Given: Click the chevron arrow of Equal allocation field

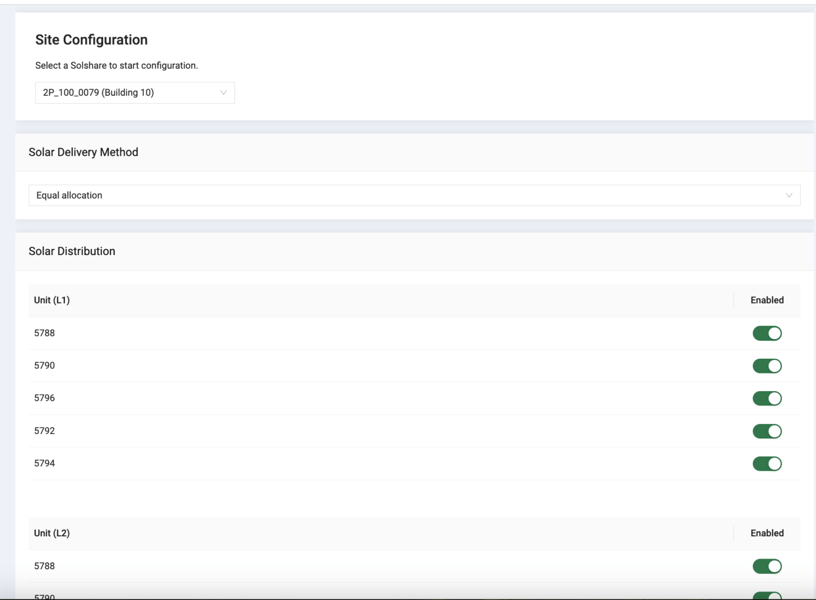Looking at the screenshot, I should [x=789, y=196].
